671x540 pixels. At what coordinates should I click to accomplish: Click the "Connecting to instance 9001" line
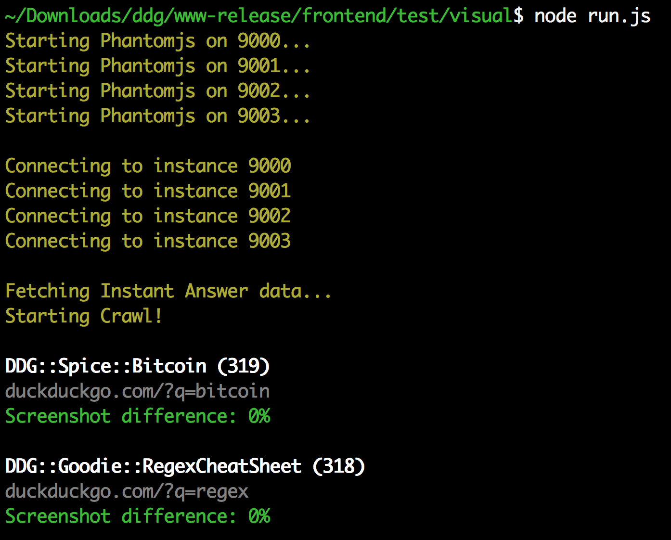pyautogui.click(x=148, y=192)
